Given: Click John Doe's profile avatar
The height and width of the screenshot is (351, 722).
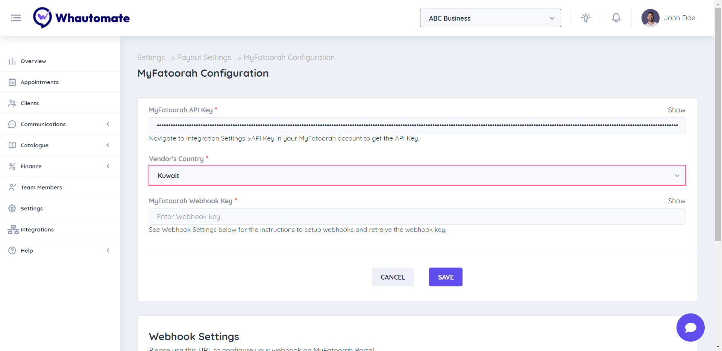Looking at the screenshot, I should (650, 18).
